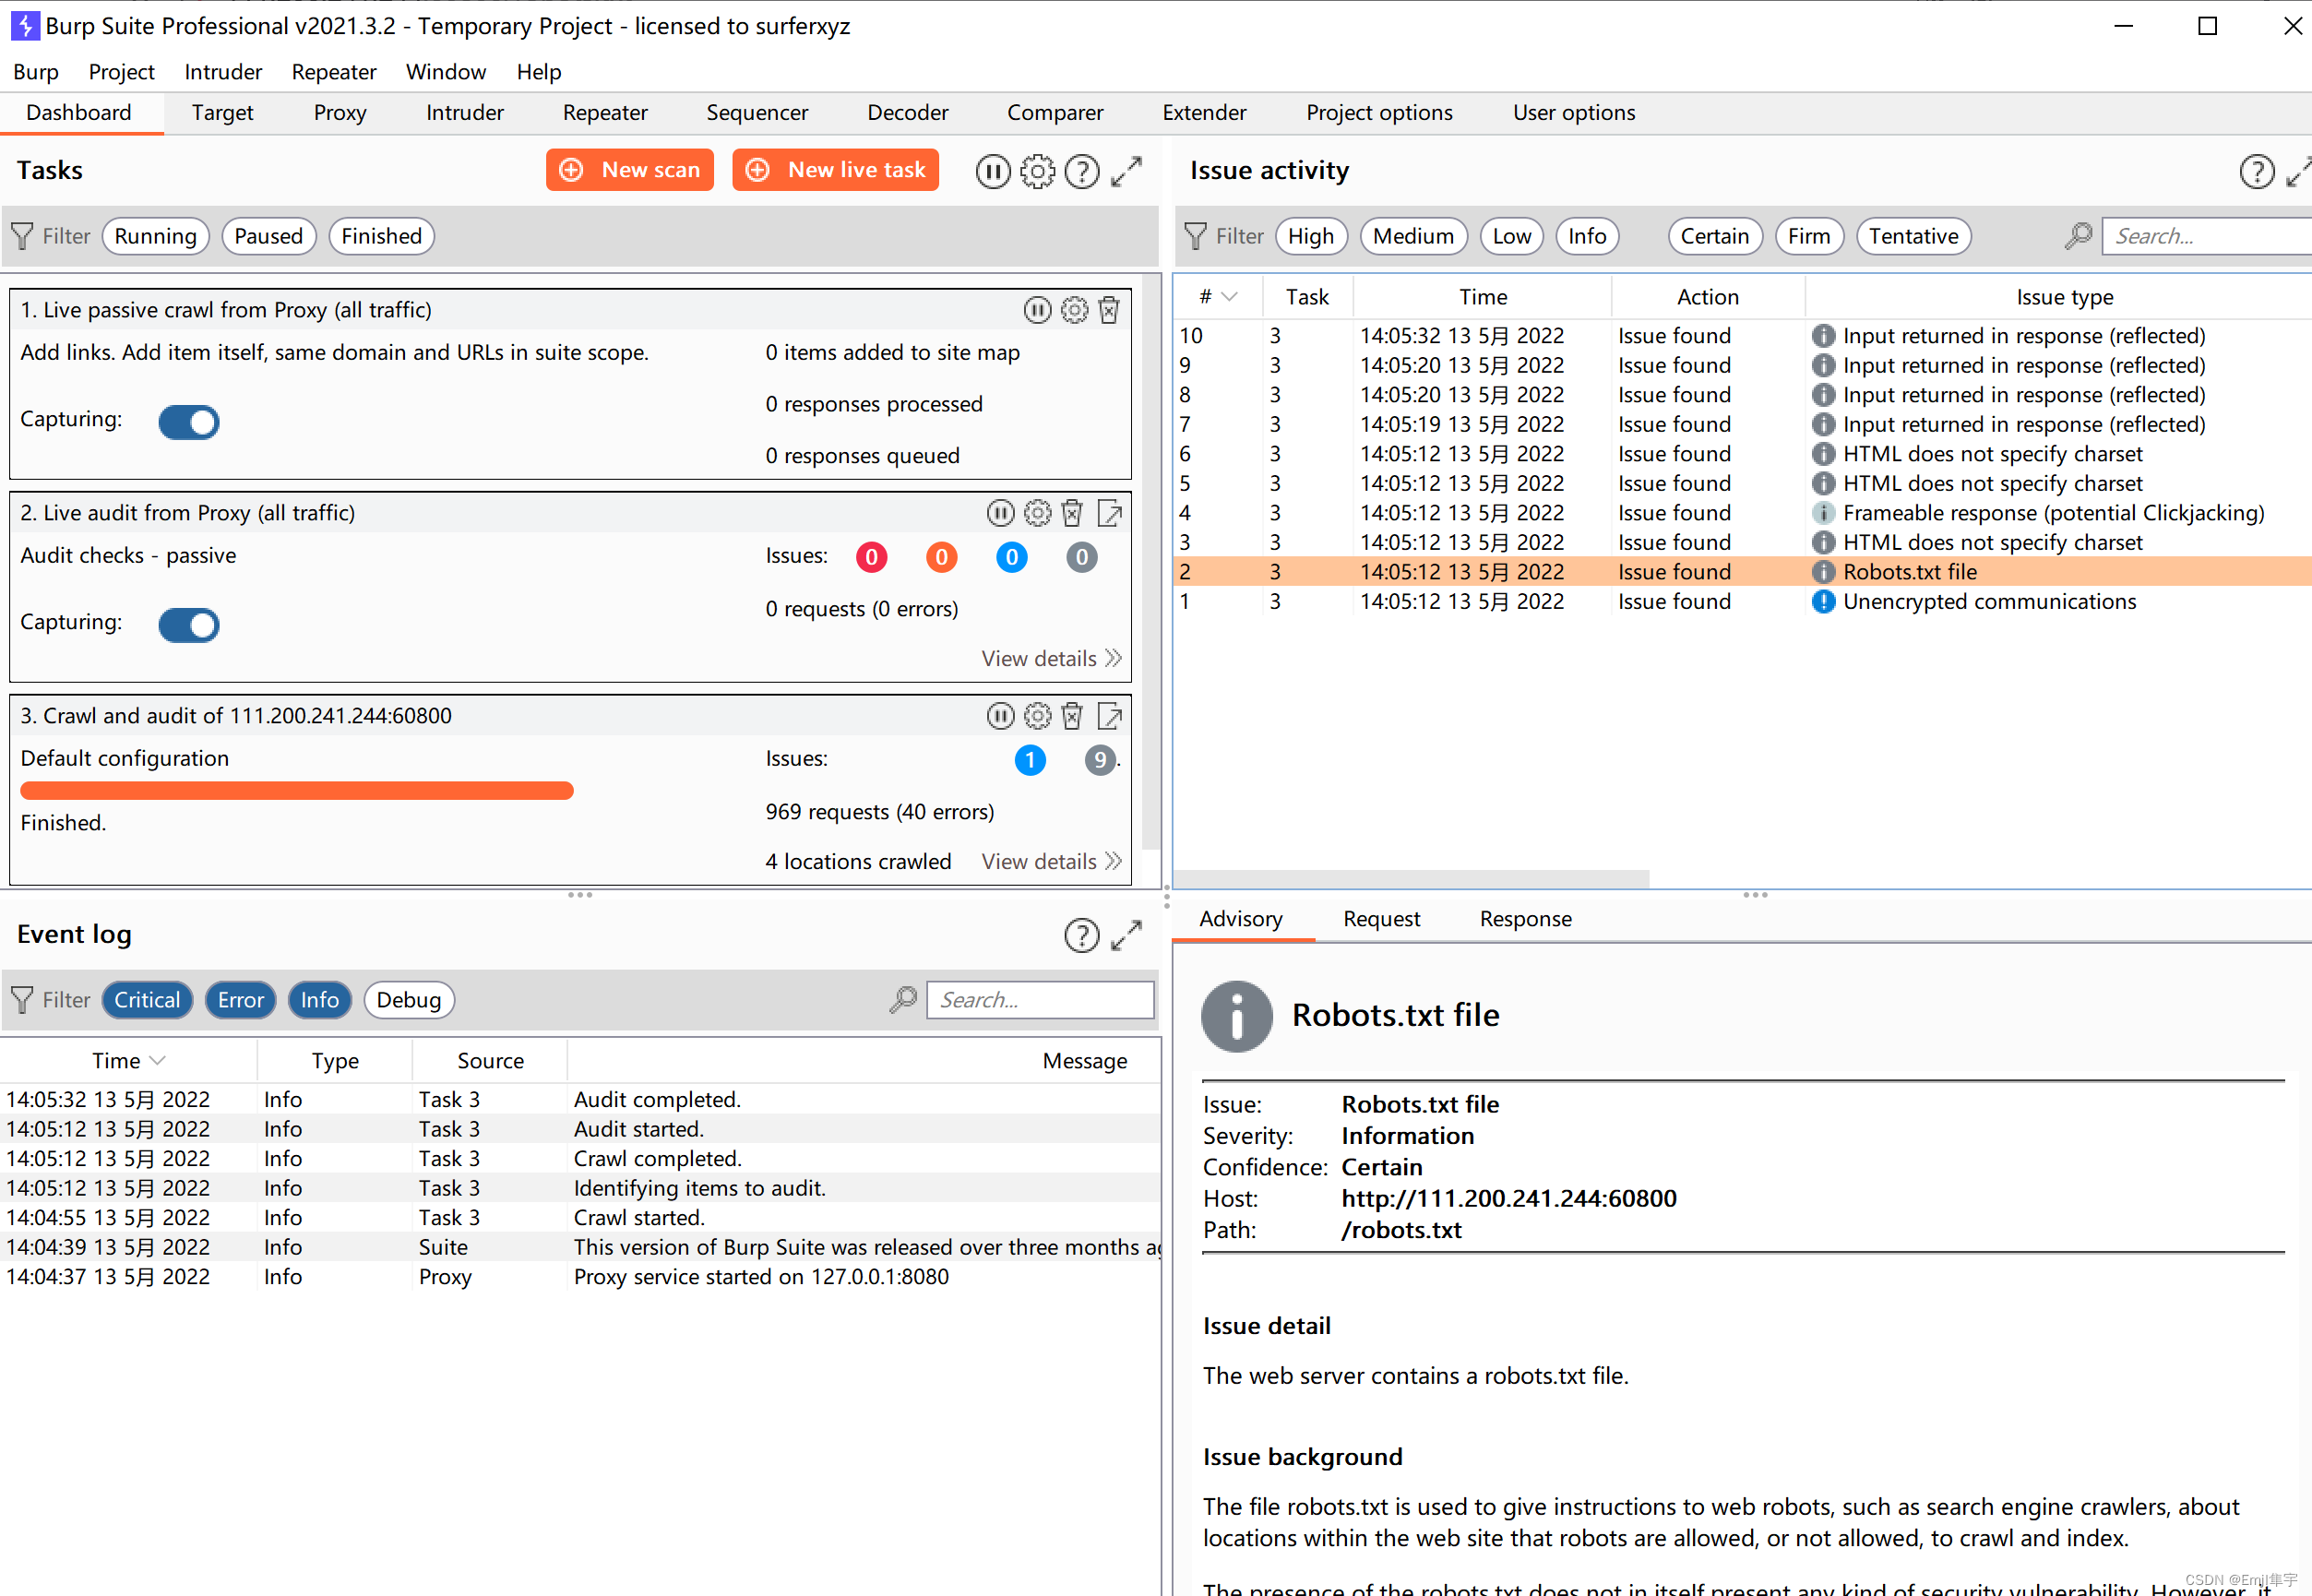The width and height of the screenshot is (2312, 1596).
Task: Create a New live task
Action: click(x=835, y=170)
